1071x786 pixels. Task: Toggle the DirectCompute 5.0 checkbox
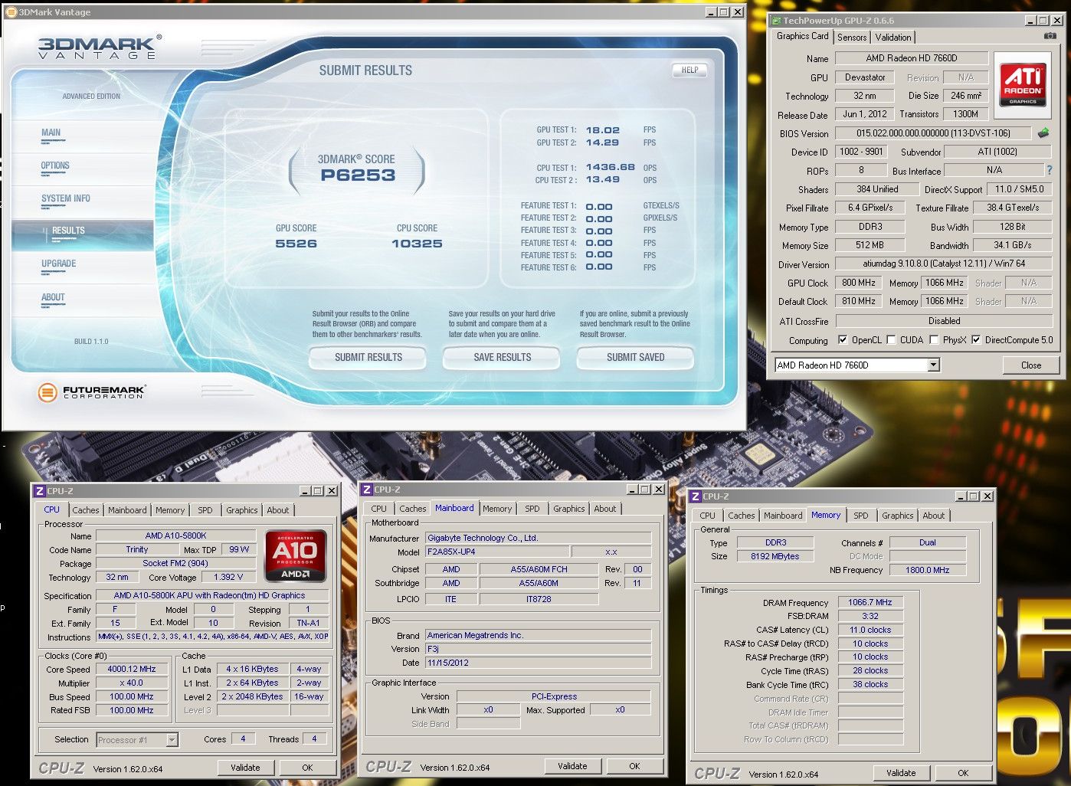point(976,340)
